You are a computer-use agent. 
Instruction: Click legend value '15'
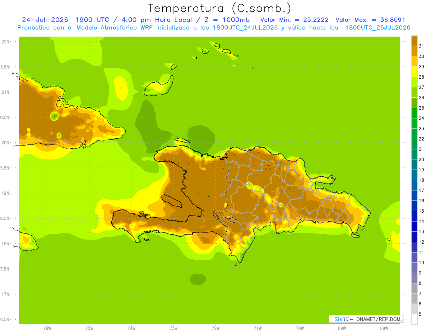tap(422, 211)
